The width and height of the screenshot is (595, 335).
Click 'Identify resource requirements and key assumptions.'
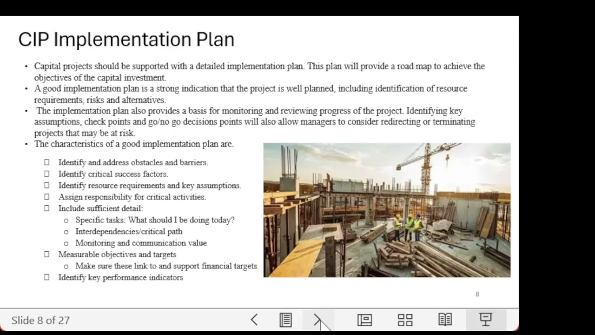pyautogui.click(x=150, y=186)
